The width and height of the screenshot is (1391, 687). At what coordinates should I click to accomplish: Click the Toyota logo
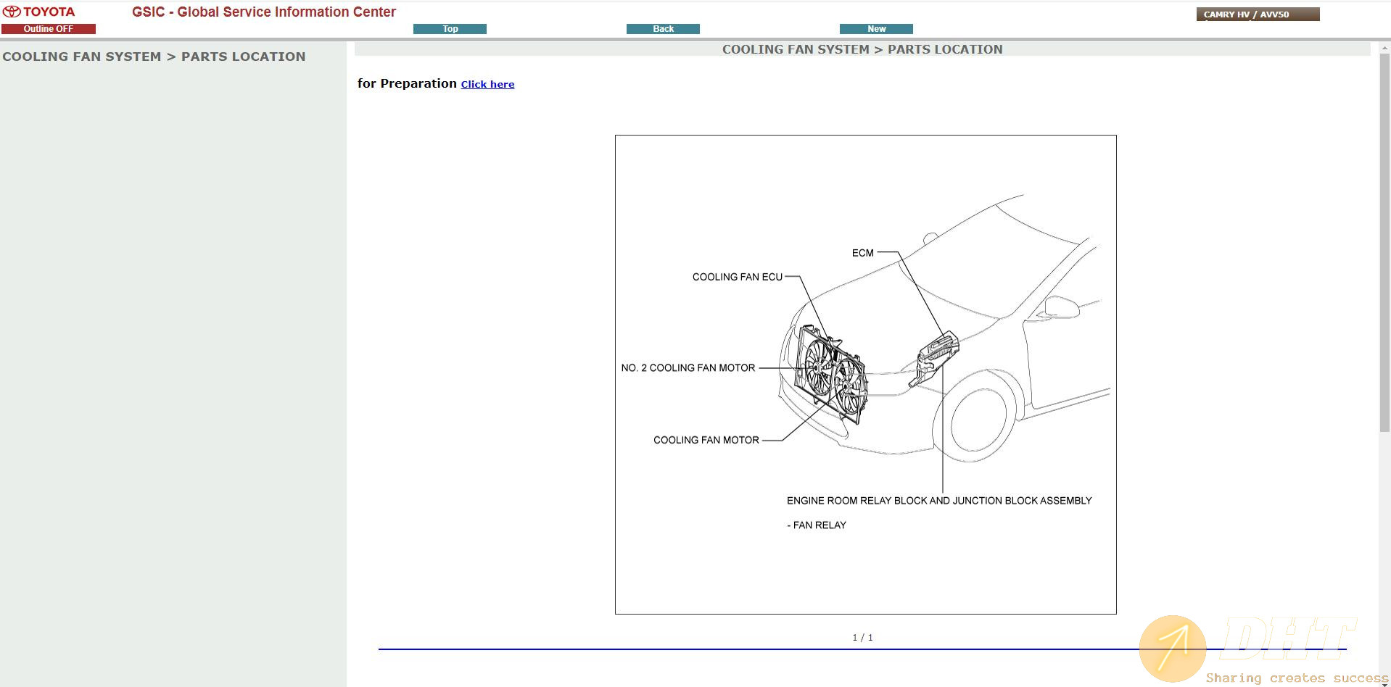(x=39, y=12)
